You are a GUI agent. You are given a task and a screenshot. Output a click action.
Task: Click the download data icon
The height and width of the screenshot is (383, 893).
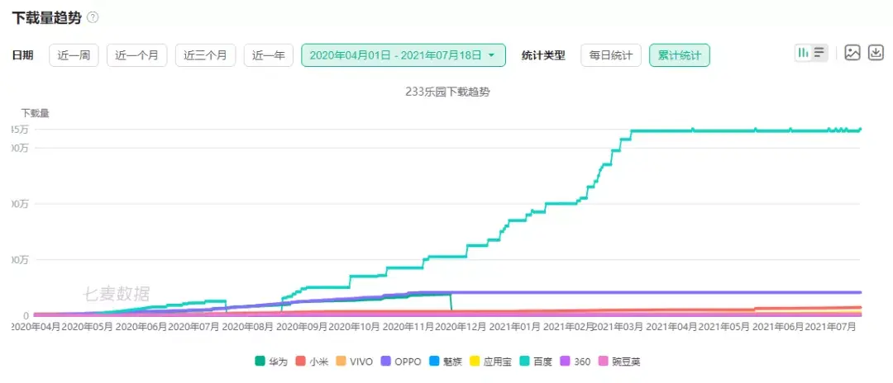pyautogui.click(x=876, y=53)
